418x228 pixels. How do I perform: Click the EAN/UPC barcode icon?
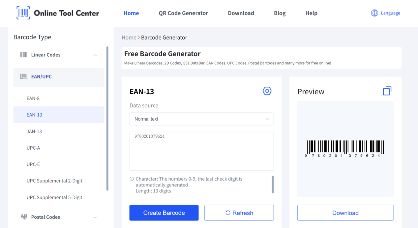coord(24,77)
